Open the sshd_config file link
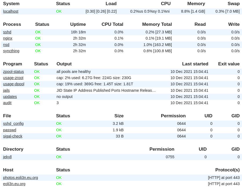This screenshot has width=242, height=187. click(13, 124)
